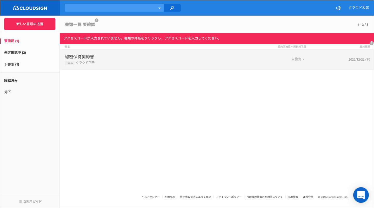Select 先方確認中 (3) in sidebar

coord(15,53)
